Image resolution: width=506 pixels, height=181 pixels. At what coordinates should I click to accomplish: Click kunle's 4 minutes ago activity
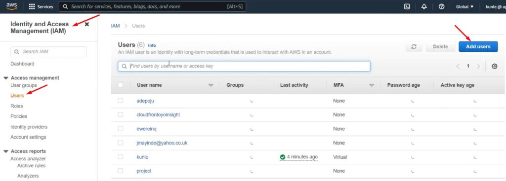(302, 157)
